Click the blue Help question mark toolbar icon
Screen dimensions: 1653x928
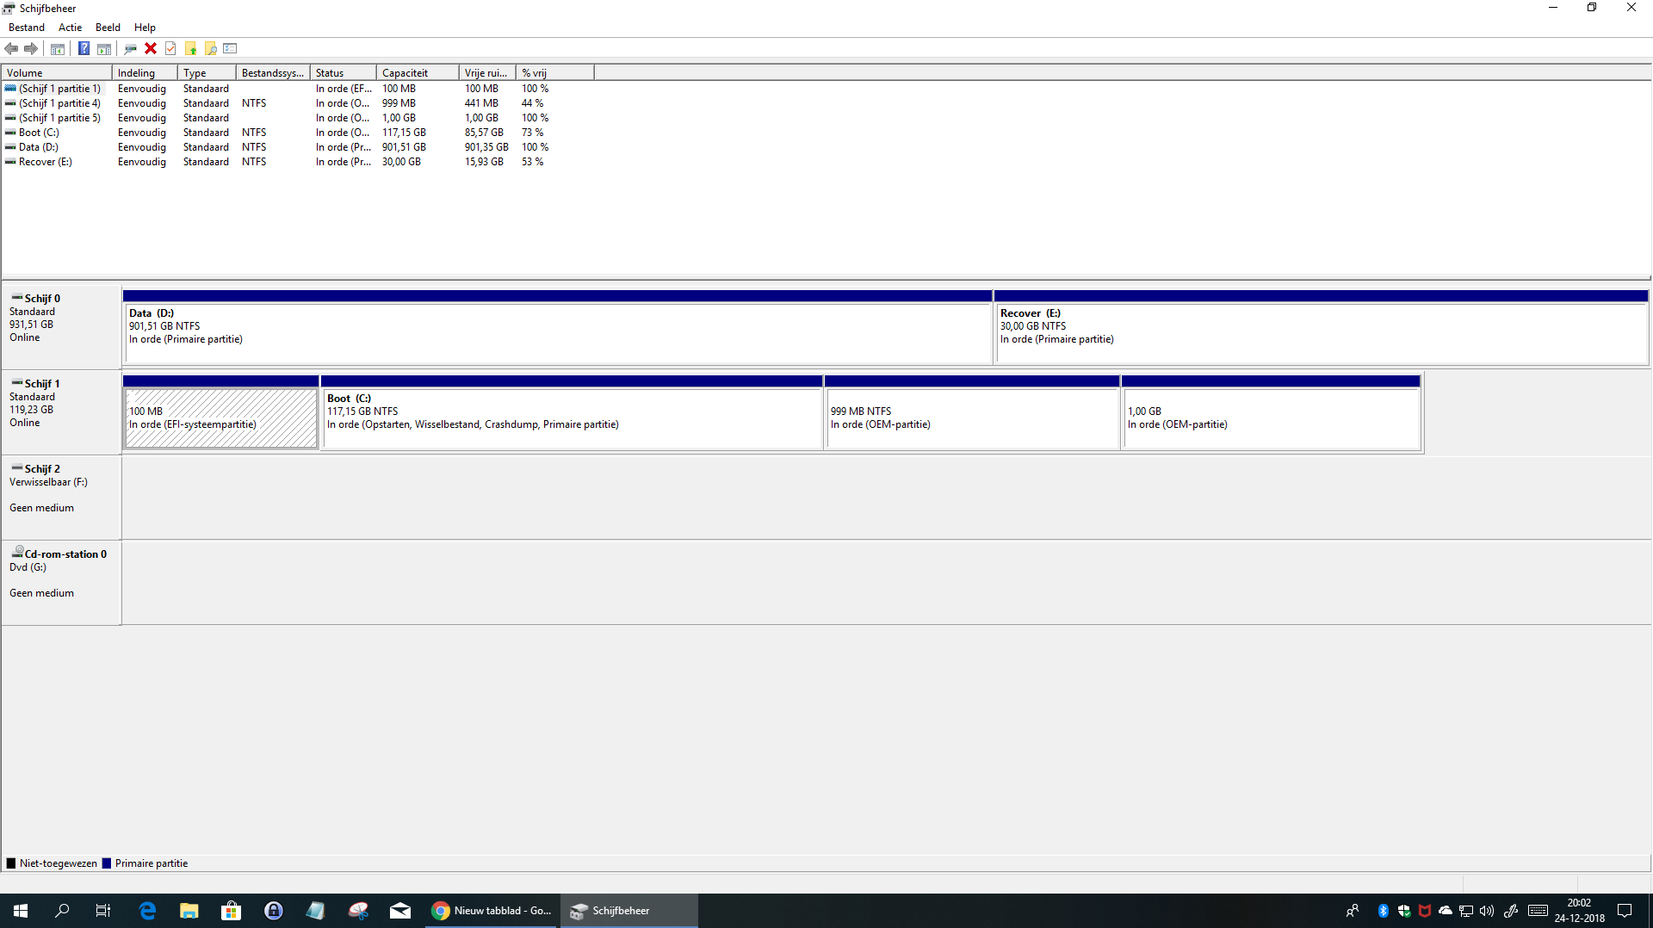click(x=84, y=48)
